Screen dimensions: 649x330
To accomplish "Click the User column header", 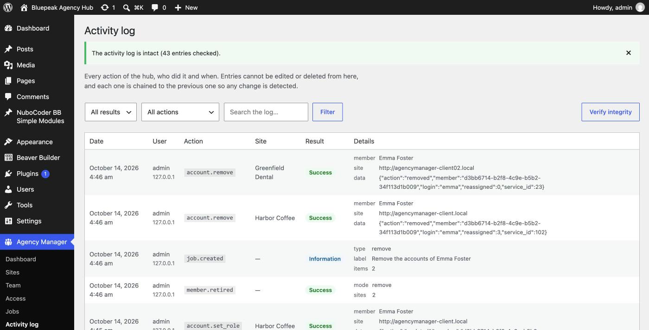I will (x=159, y=141).
